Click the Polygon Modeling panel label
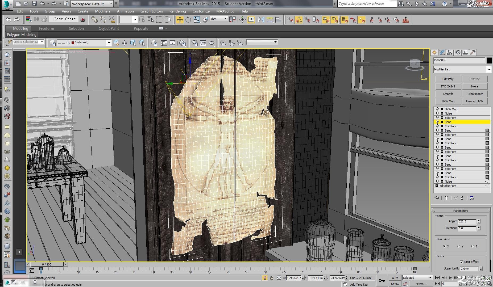Image resolution: width=493 pixels, height=287 pixels. 22,35
